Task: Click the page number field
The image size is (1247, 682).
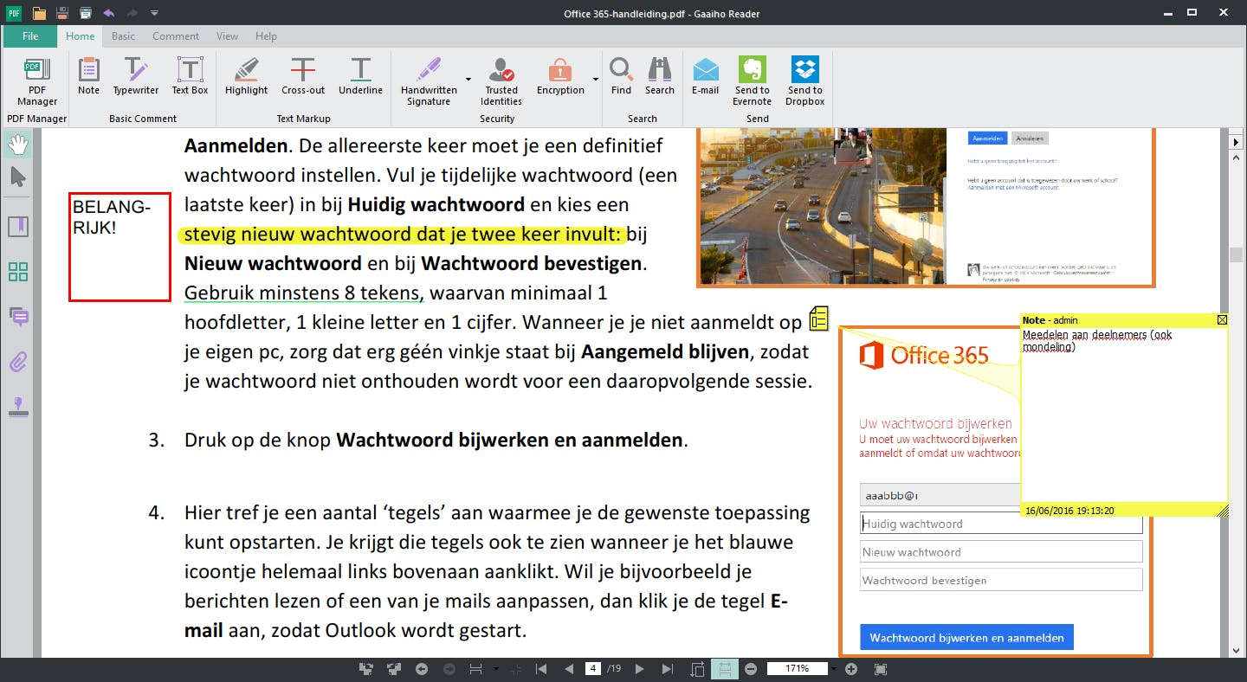Action: click(x=593, y=669)
